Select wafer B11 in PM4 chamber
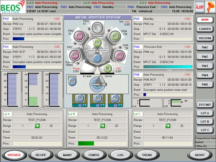The height and width of the screenshot is (162, 216). pyautogui.click(x=115, y=36)
